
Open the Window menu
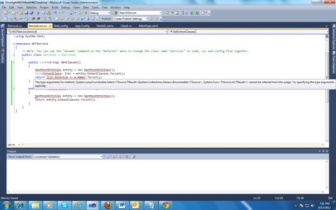point(115,8)
